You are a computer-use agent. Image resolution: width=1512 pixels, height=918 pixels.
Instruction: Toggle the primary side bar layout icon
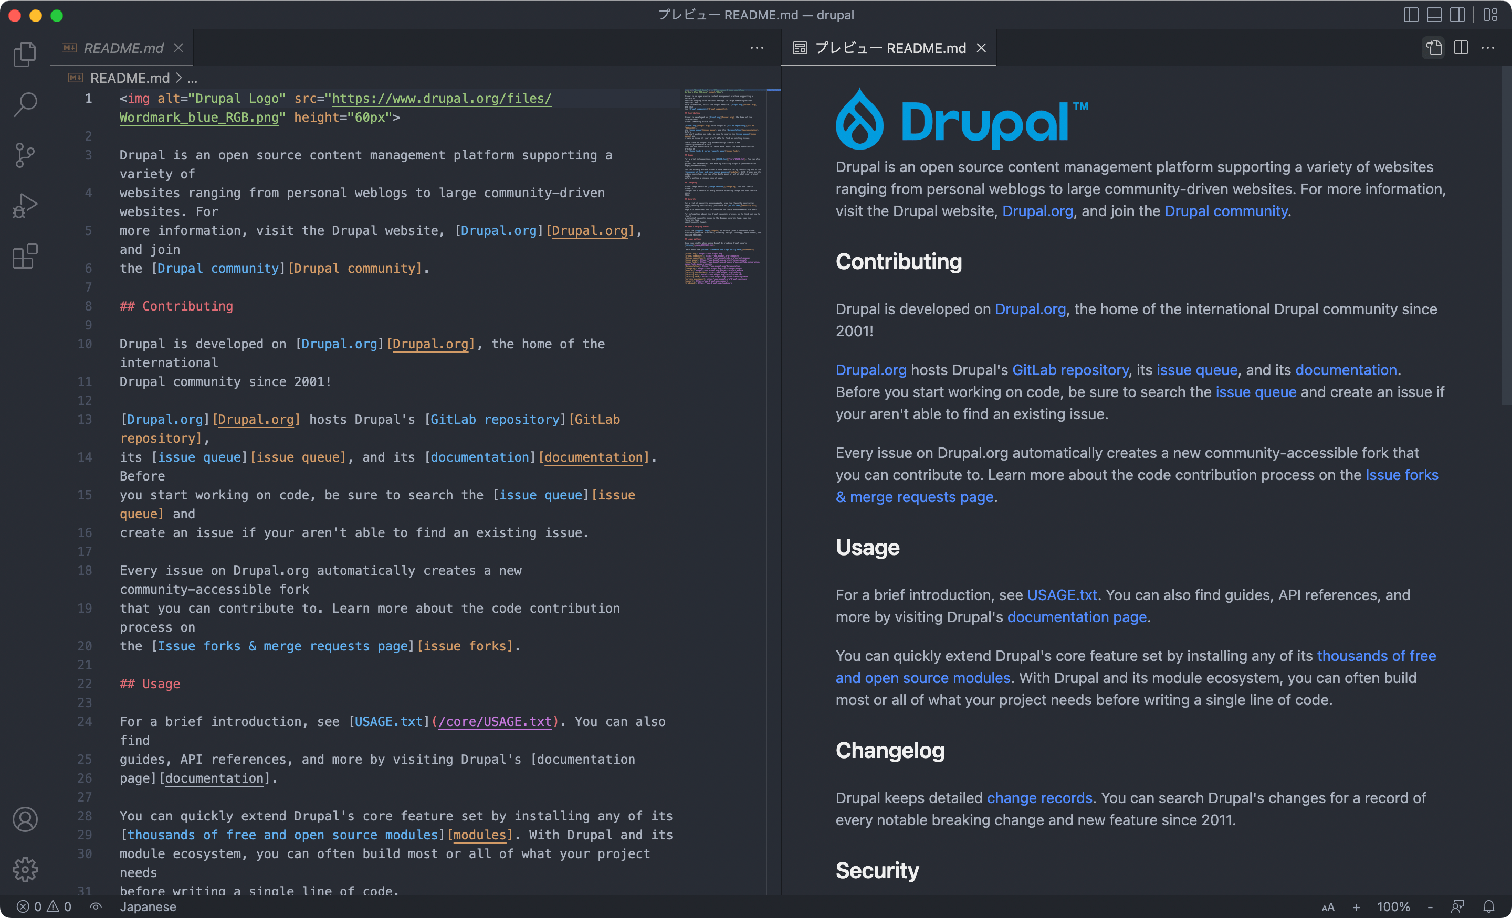tap(1411, 15)
